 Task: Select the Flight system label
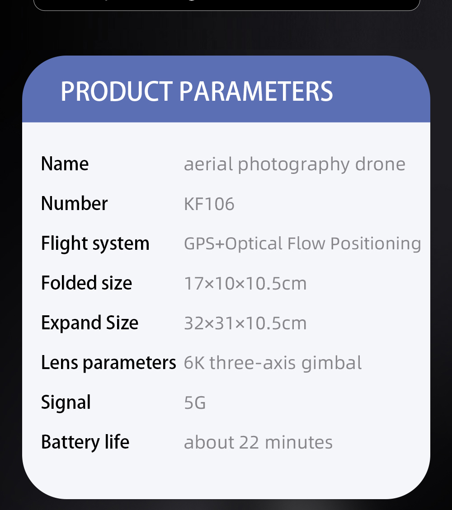click(x=95, y=243)
